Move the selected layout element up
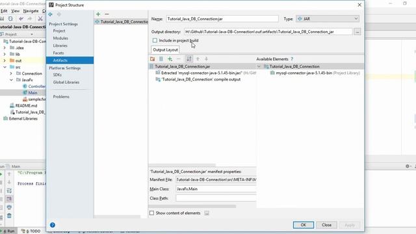416x234 pixels. tap(198, 59)
